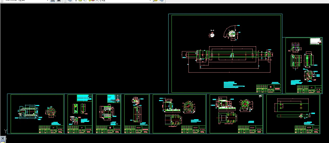Expand the workspace selector dropdown arrow
Screen dimensions: 329x143
pyautogui.click(x=48, y=1)
